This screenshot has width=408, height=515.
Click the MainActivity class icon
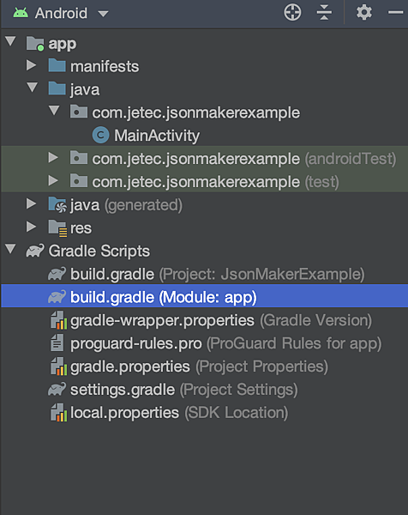[x=100, y=135]
